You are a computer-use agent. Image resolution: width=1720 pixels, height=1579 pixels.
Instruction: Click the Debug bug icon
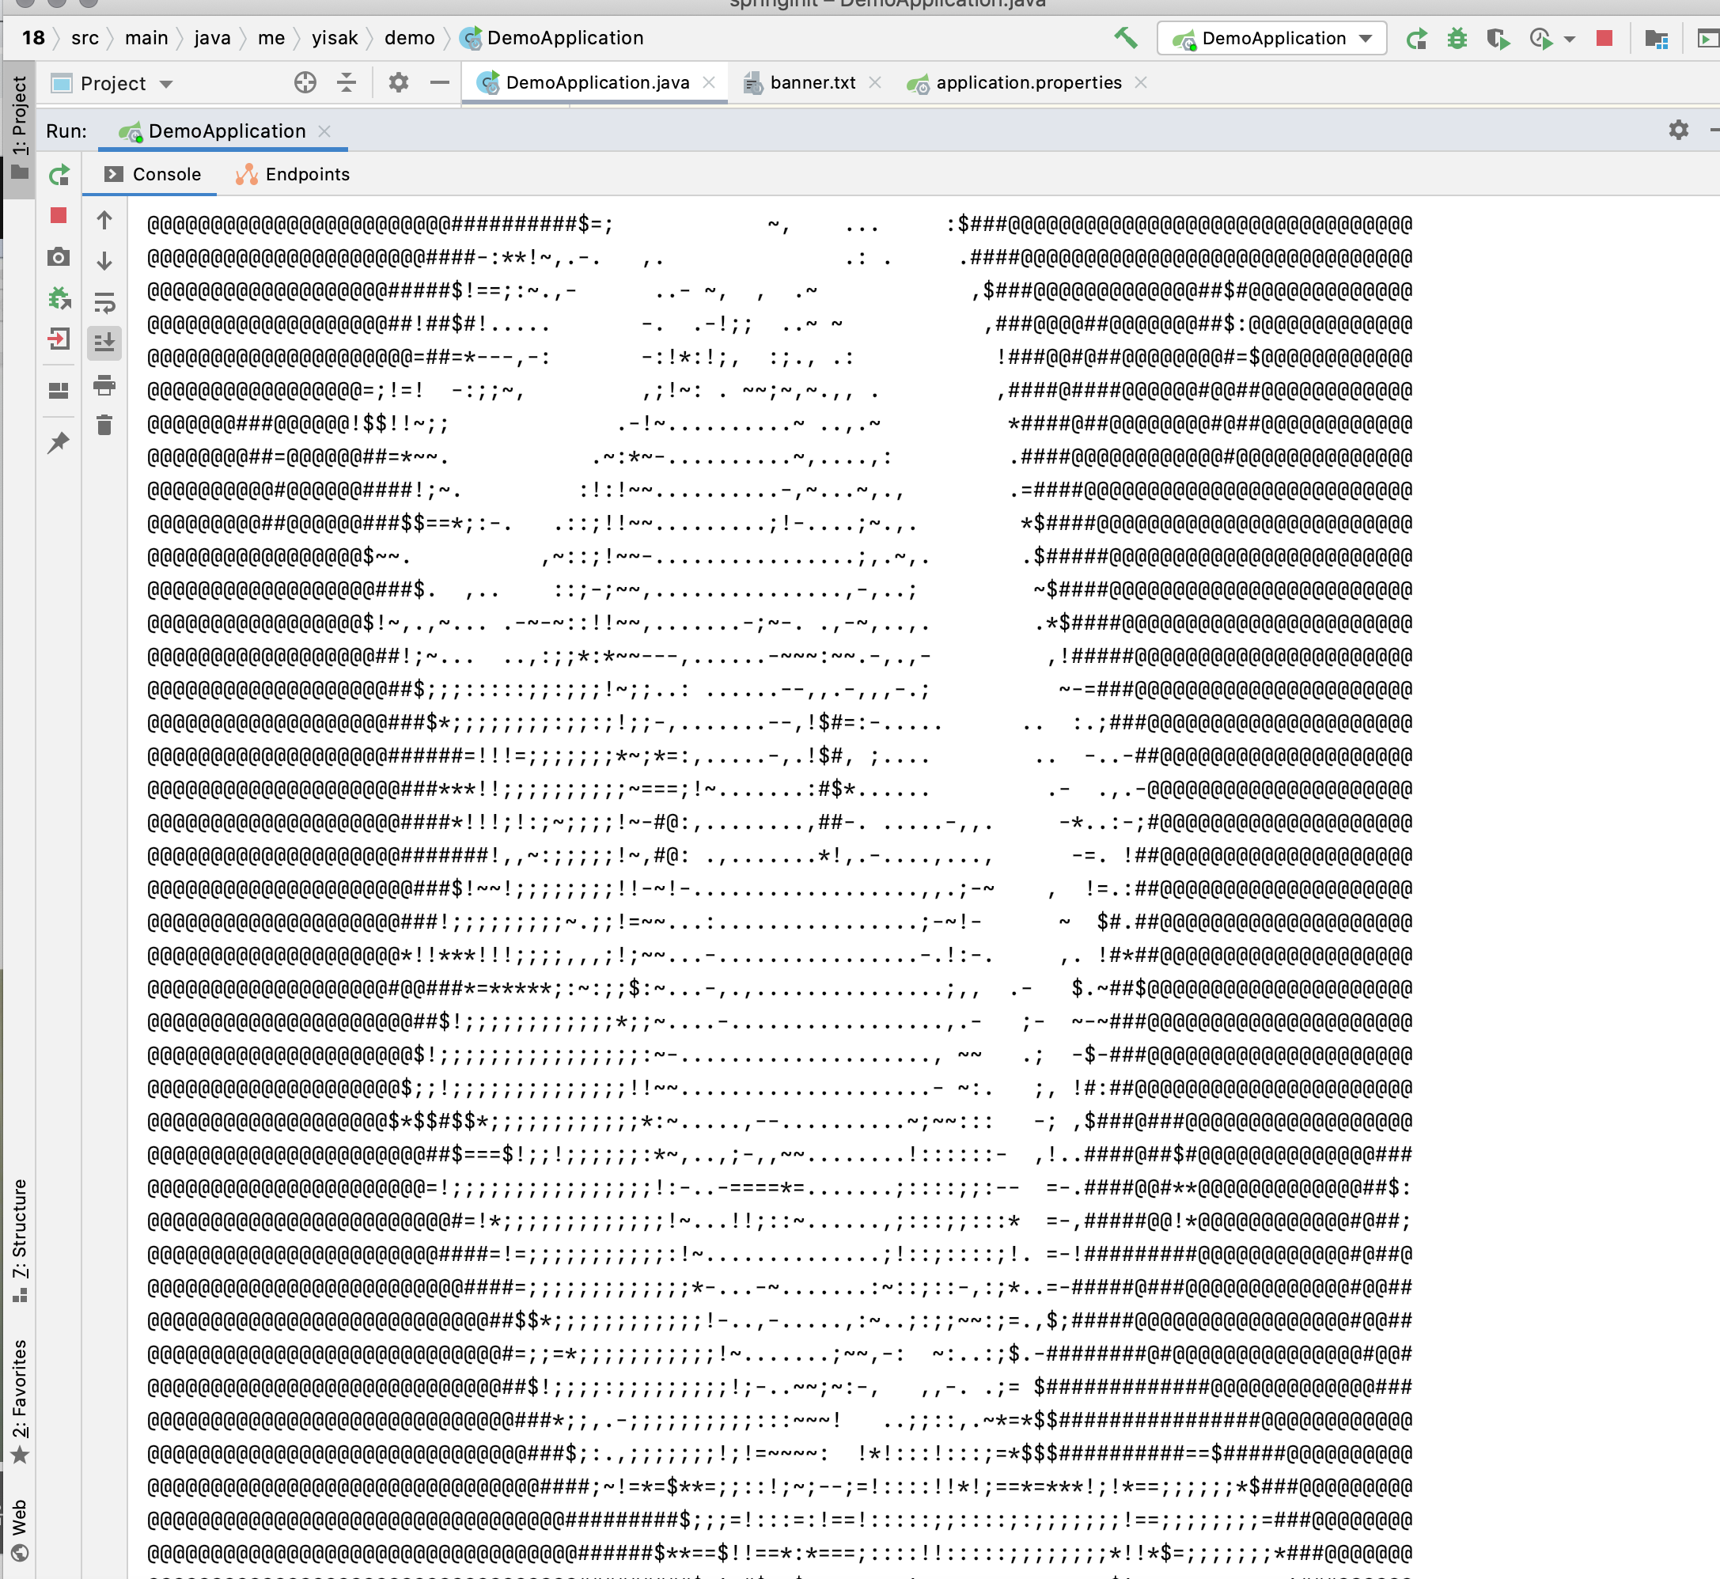coord(1457,39)
